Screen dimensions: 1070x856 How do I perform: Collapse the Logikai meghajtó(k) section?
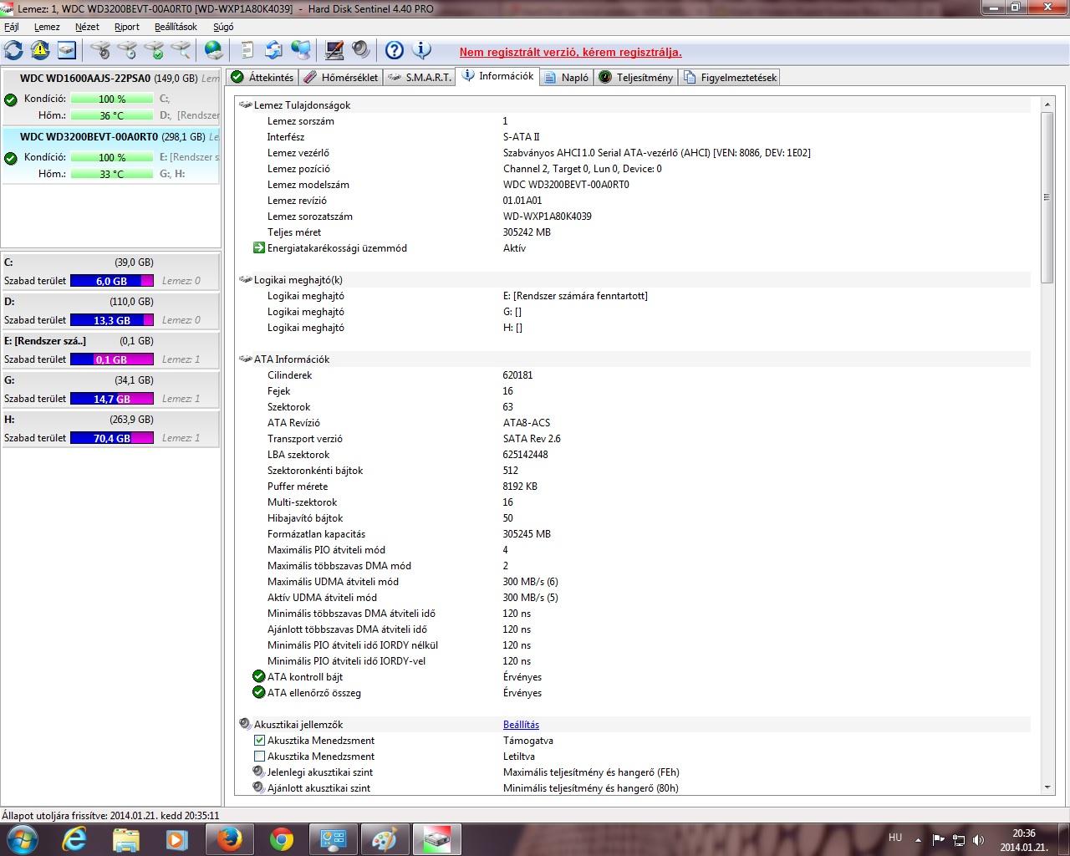246,280
